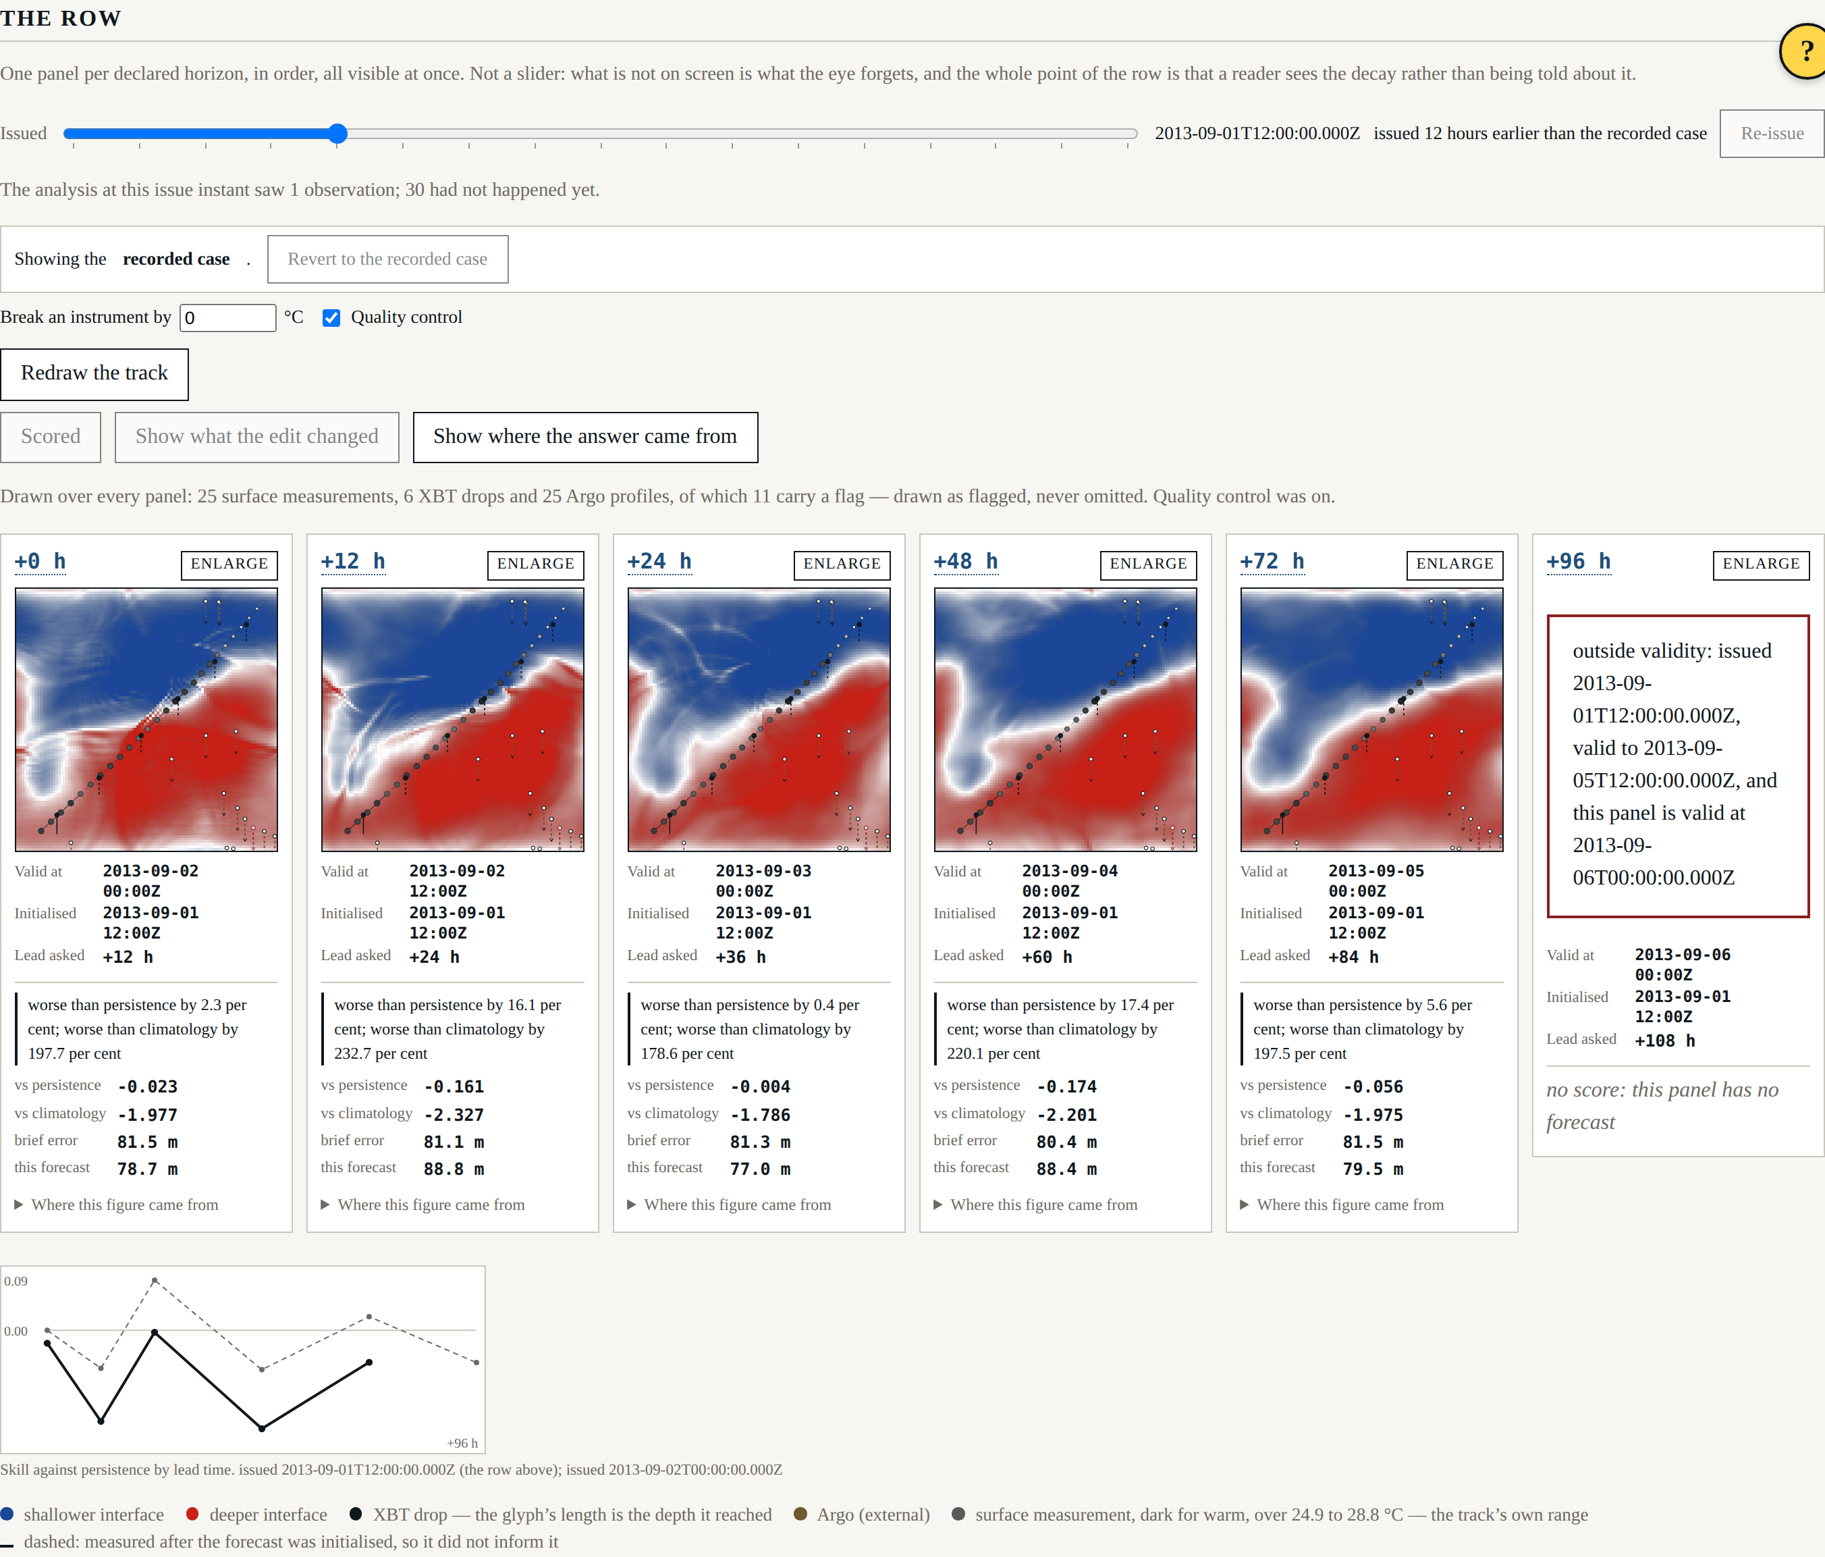This screenshot has height=1557, width=1825.
Task: Expand Where this figure came from under +12 h
Action: tap(424, 1205)
